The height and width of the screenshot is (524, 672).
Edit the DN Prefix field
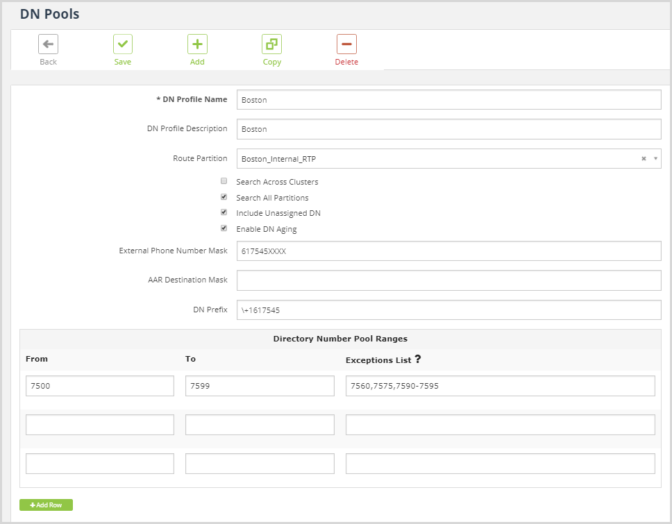coord(449,310)
